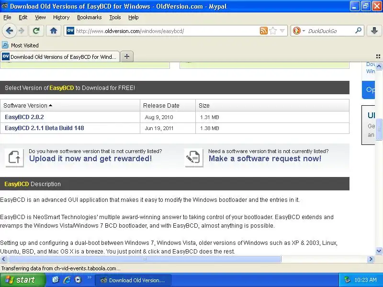Open the History menu

coord(61,17)
